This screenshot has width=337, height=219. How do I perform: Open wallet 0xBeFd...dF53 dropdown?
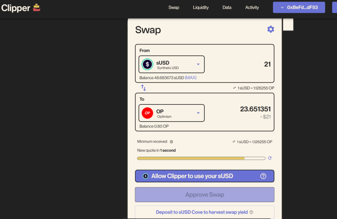[x=299, y=7]
